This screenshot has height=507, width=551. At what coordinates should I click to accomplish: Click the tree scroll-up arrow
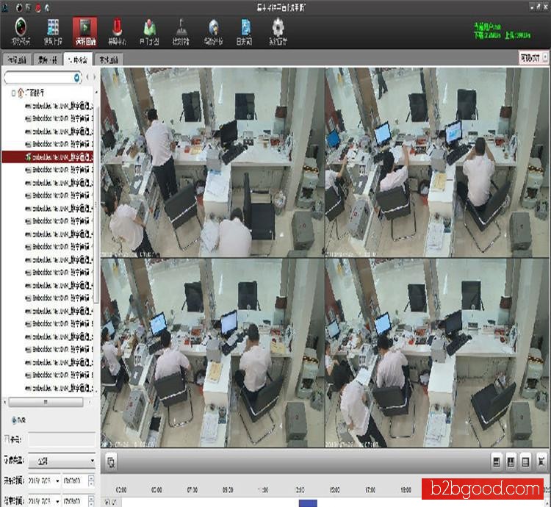pyautogui.click(x=96, y=93)
